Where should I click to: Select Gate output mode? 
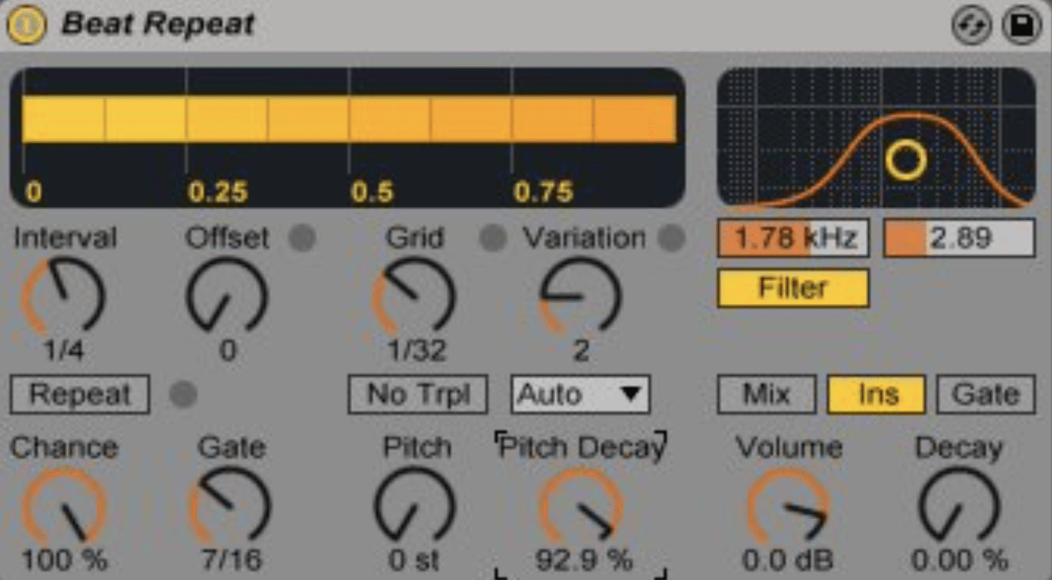[986, 395]
